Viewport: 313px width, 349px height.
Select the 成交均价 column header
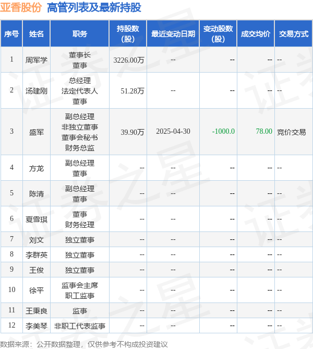pyautogui.click(x=256, y=34)
